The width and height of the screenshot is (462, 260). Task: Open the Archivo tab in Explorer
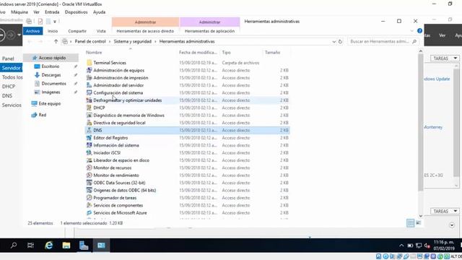click(x=32, y=31)
